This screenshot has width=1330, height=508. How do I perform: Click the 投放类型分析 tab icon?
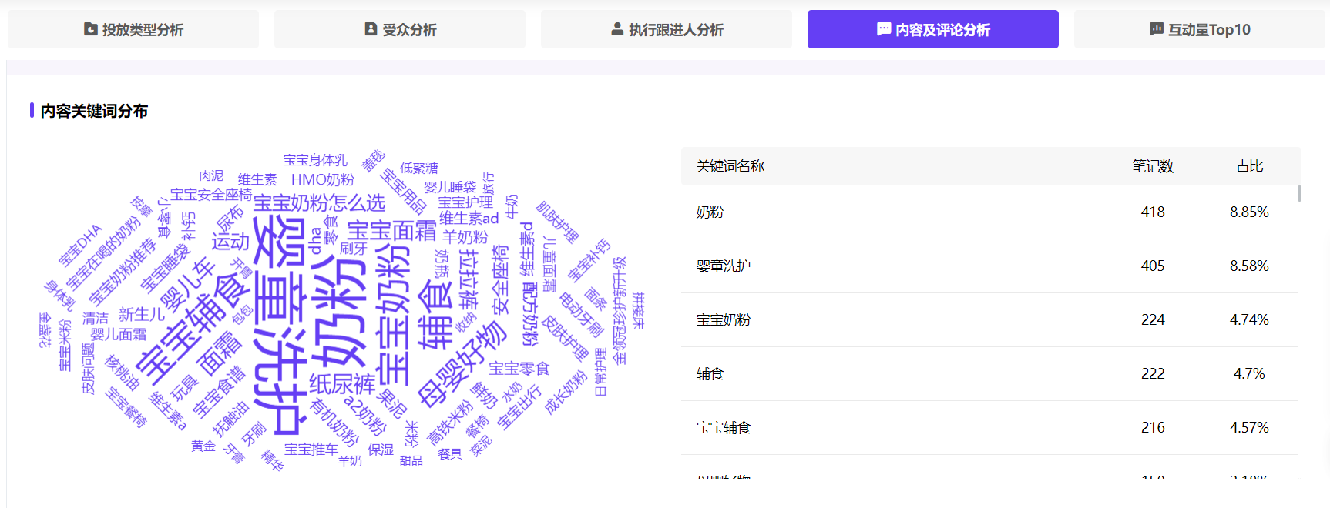tap(91, 29)
